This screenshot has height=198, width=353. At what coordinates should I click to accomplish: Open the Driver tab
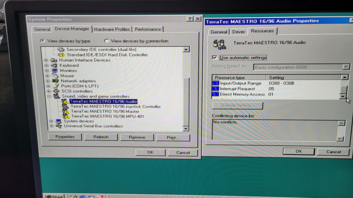[x=238, y=32]
